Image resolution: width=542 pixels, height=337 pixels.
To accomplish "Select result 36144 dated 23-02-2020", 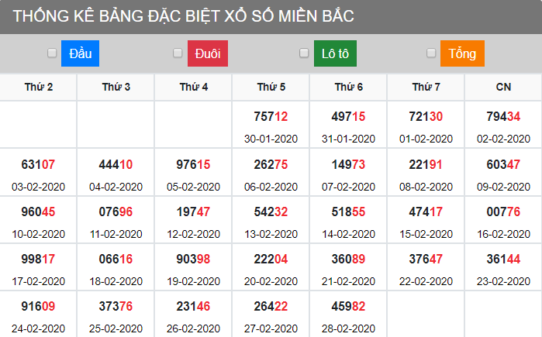I will click(503, 259).
